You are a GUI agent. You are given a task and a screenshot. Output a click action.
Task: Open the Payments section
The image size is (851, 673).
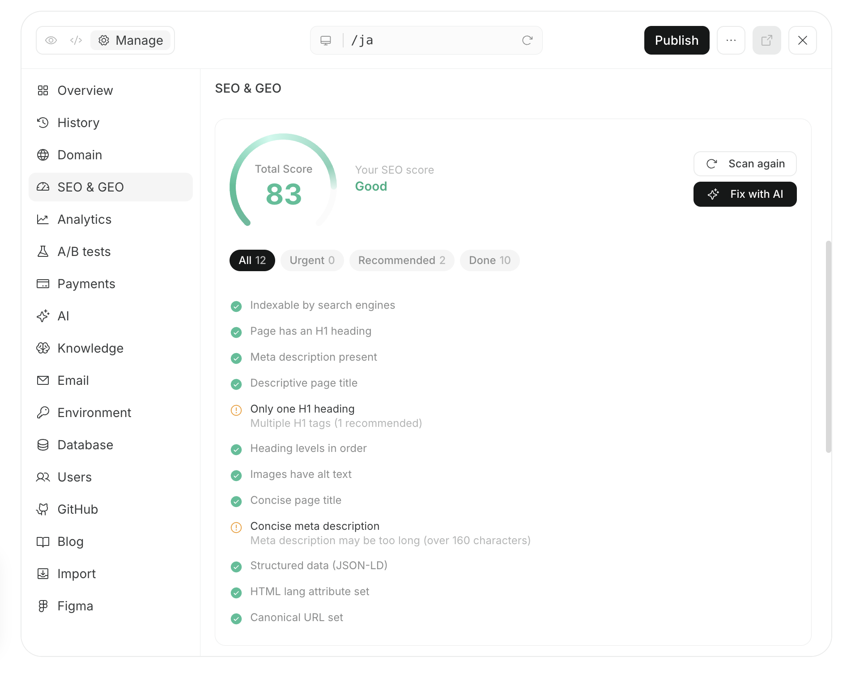pos(111,284)
